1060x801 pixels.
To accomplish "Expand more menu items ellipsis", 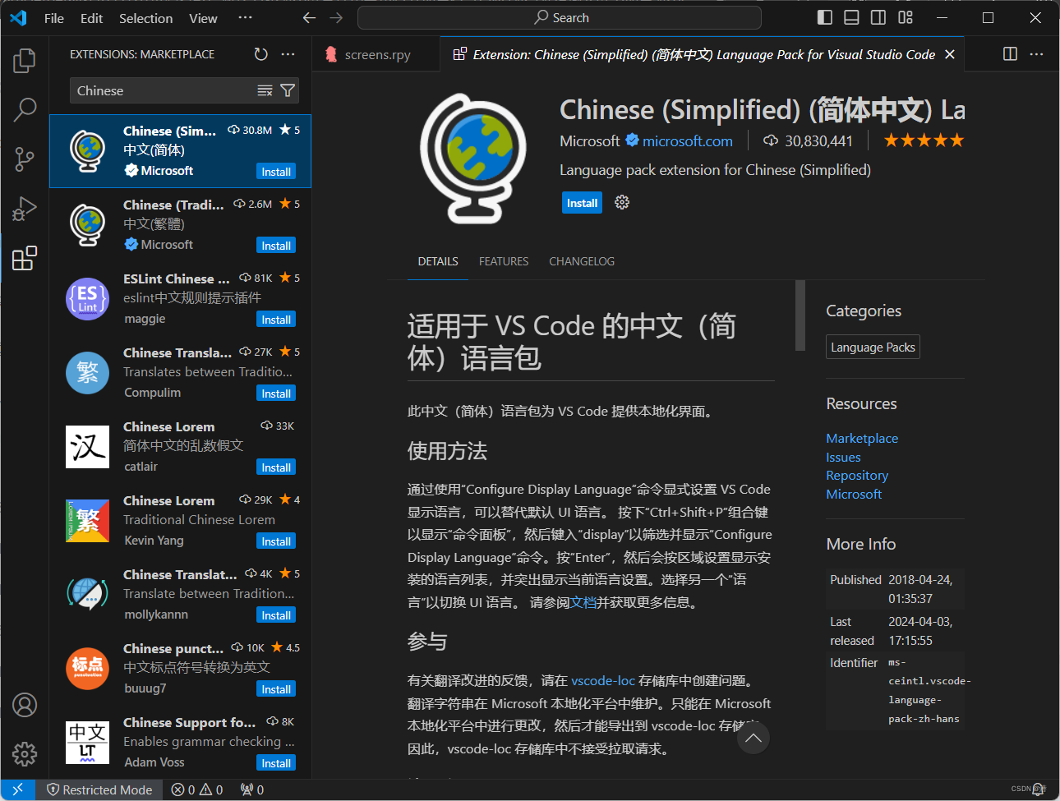I will [x=245, y=18].
